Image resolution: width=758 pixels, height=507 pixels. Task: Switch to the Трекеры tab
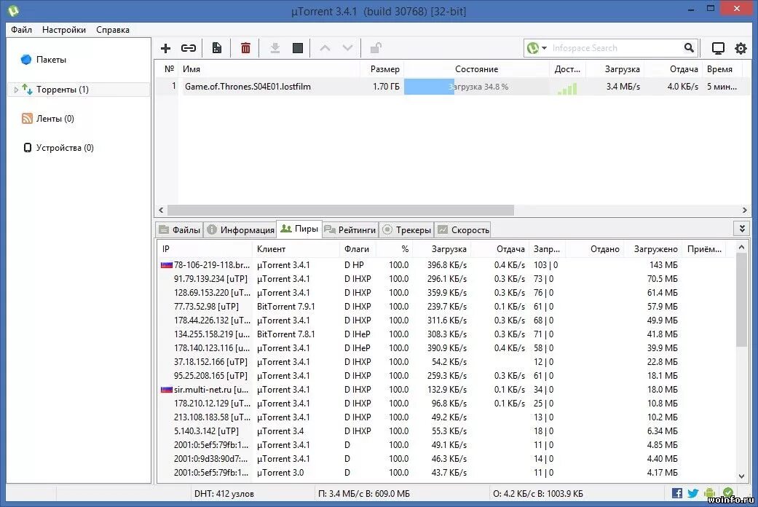[406, 229]
